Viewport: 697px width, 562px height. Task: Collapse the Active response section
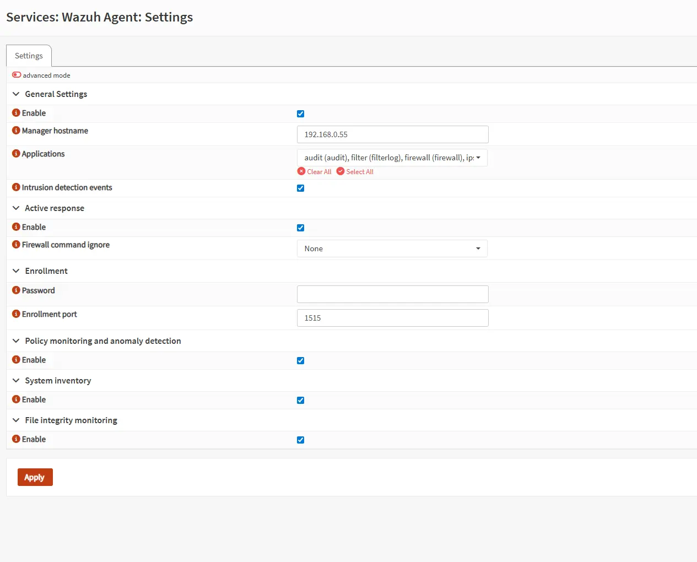coord(16,208)
